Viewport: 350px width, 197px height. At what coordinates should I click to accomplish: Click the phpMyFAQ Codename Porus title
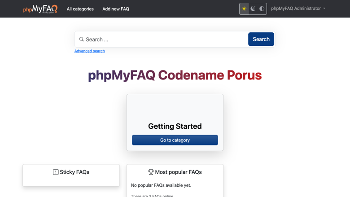[175, 75]
